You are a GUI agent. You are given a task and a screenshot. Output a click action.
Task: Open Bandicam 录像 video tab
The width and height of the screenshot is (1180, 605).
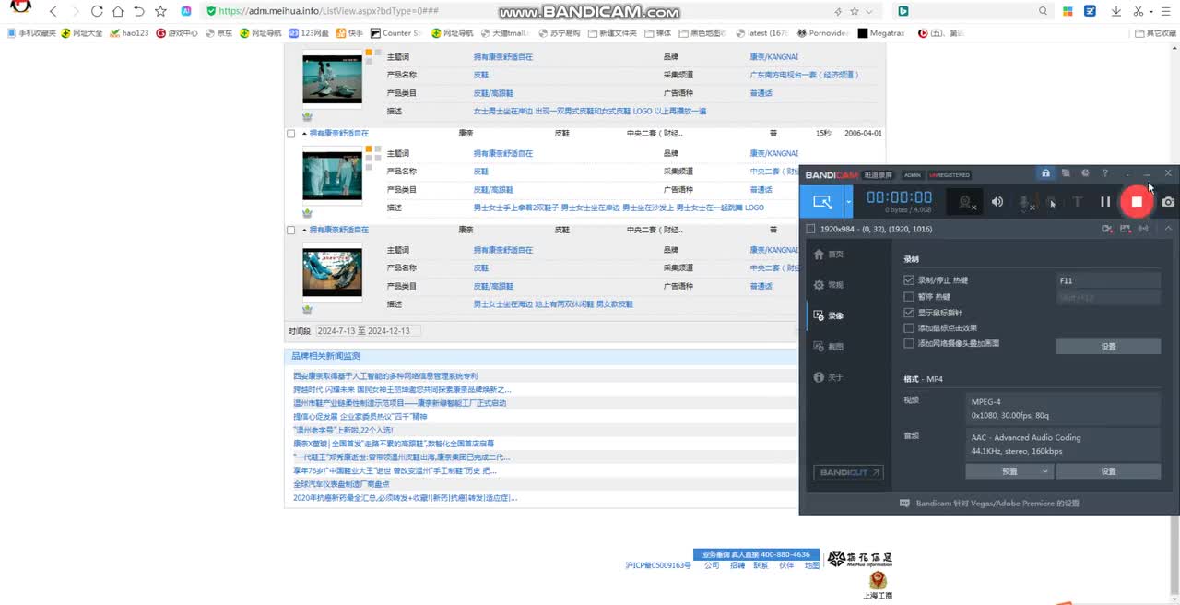click(x=829, y=315)
